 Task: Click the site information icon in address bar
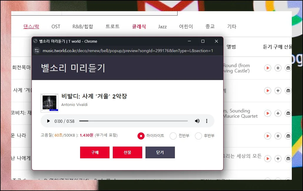coord(37,51)
